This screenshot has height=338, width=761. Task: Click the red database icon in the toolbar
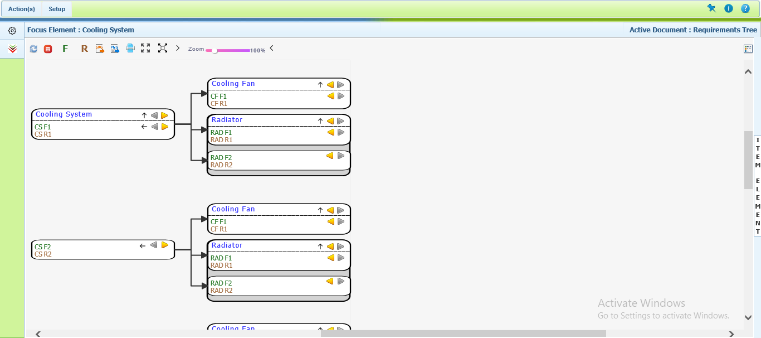click(x=48, y=49)
